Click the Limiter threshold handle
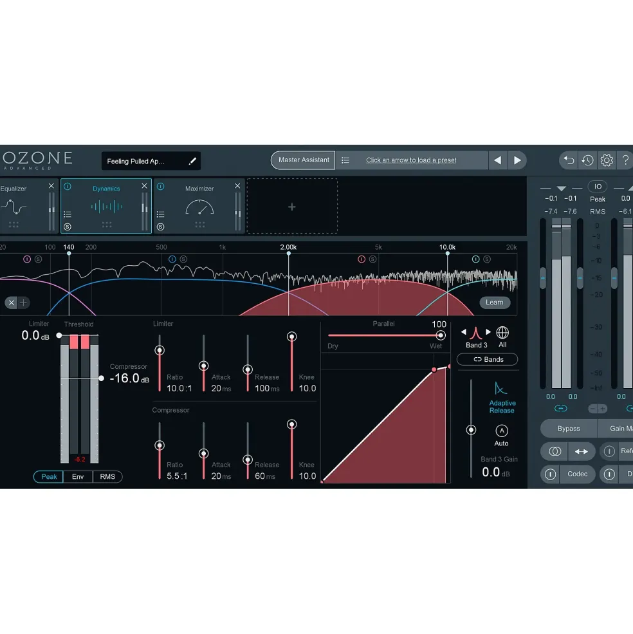 pos(59,335)
